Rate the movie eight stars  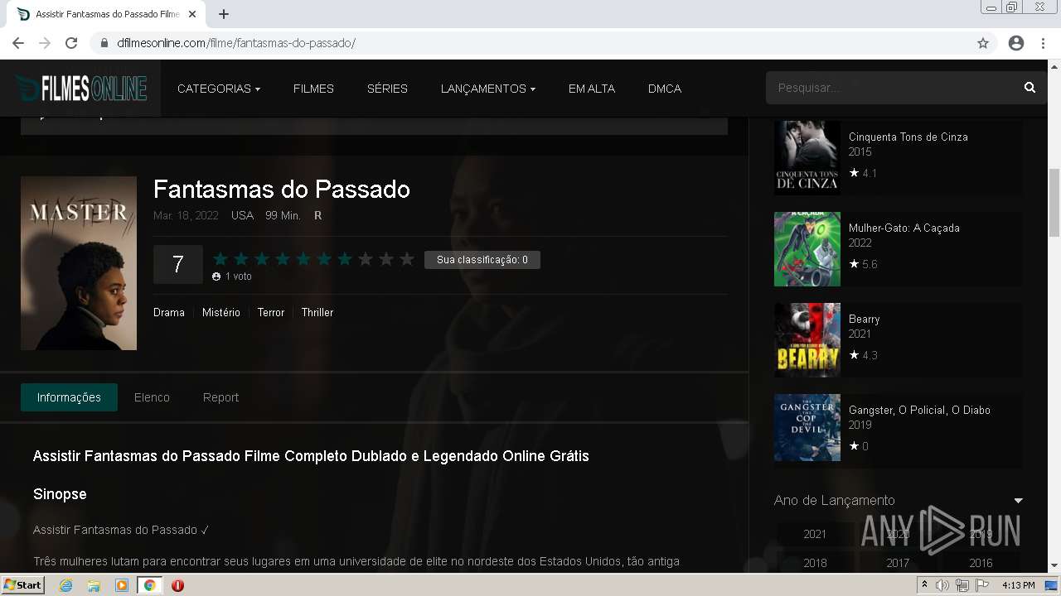[366, 259]
